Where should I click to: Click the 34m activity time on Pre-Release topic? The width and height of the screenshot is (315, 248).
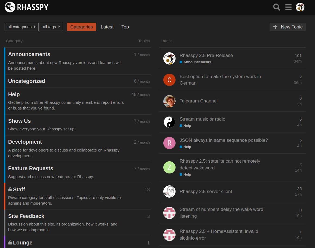[298, 61]
